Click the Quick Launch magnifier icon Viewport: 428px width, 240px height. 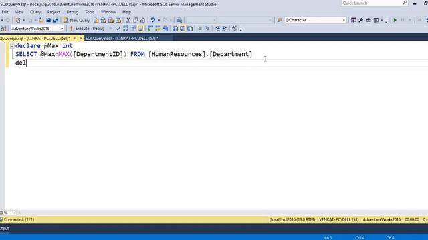click(405, 3)
